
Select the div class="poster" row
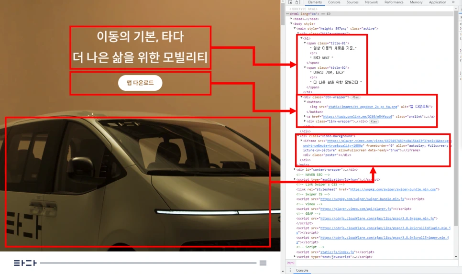point(327,155)
